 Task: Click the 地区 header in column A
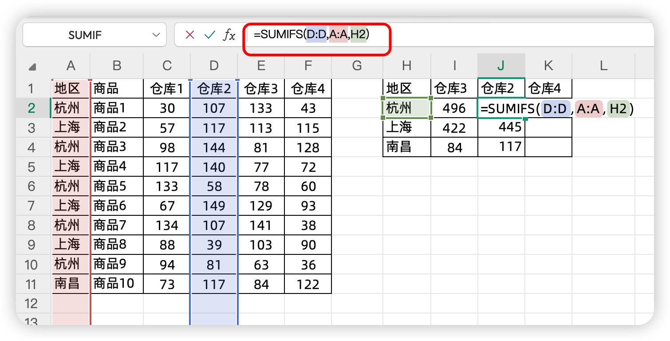point(71,89)
